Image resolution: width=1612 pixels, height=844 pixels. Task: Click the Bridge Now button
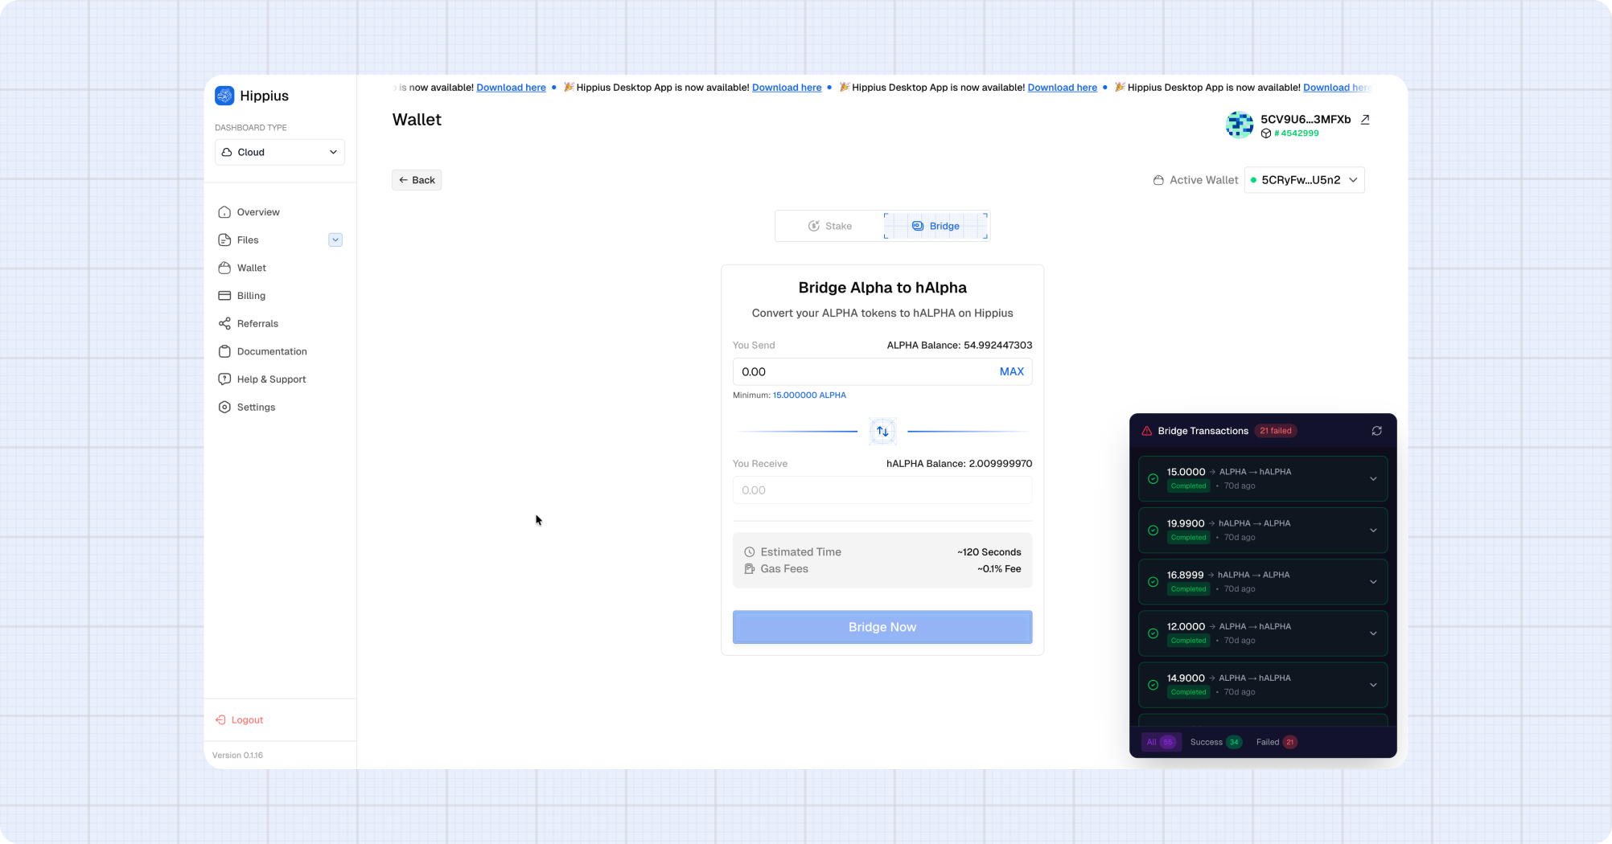click(882, 627)
